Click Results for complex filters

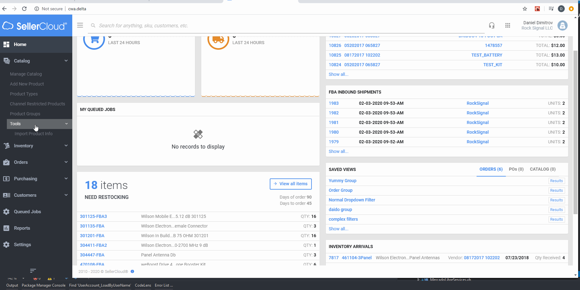556,219
